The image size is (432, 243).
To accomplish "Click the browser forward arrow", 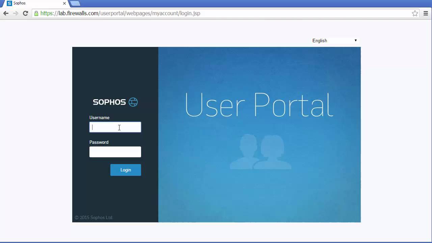I will 16,13.
